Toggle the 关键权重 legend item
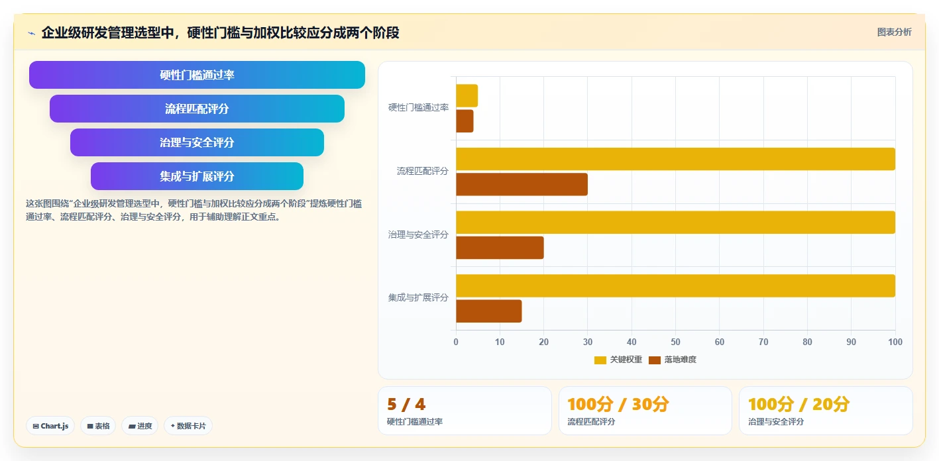Image resolution: width=939 pixels, height=461 pixels. (618, 360)
